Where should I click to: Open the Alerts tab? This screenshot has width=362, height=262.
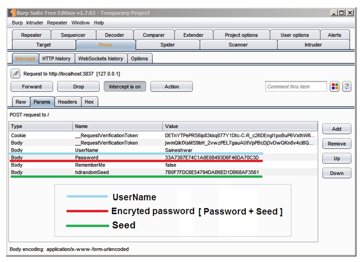coord(335,35)
